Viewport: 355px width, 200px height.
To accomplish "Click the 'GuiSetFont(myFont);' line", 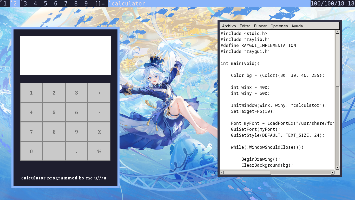I will [255, 129].
